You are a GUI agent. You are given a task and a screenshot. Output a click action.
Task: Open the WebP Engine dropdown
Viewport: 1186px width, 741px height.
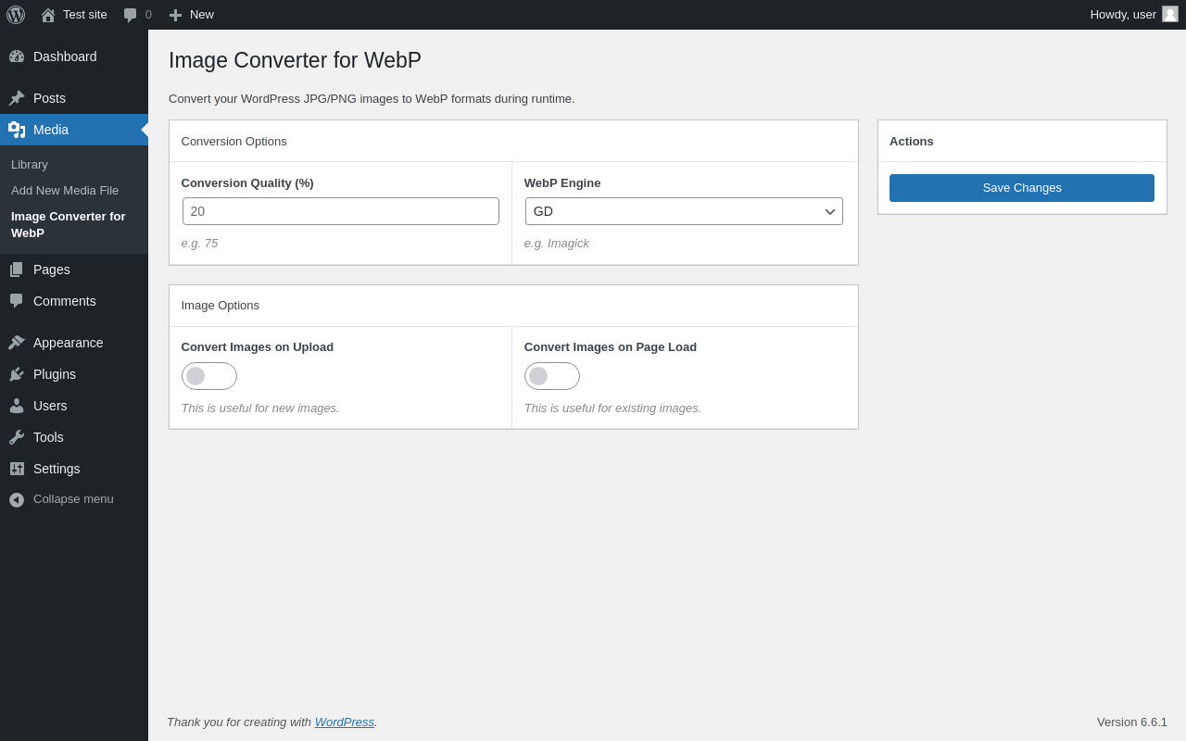tap(684, 211)
